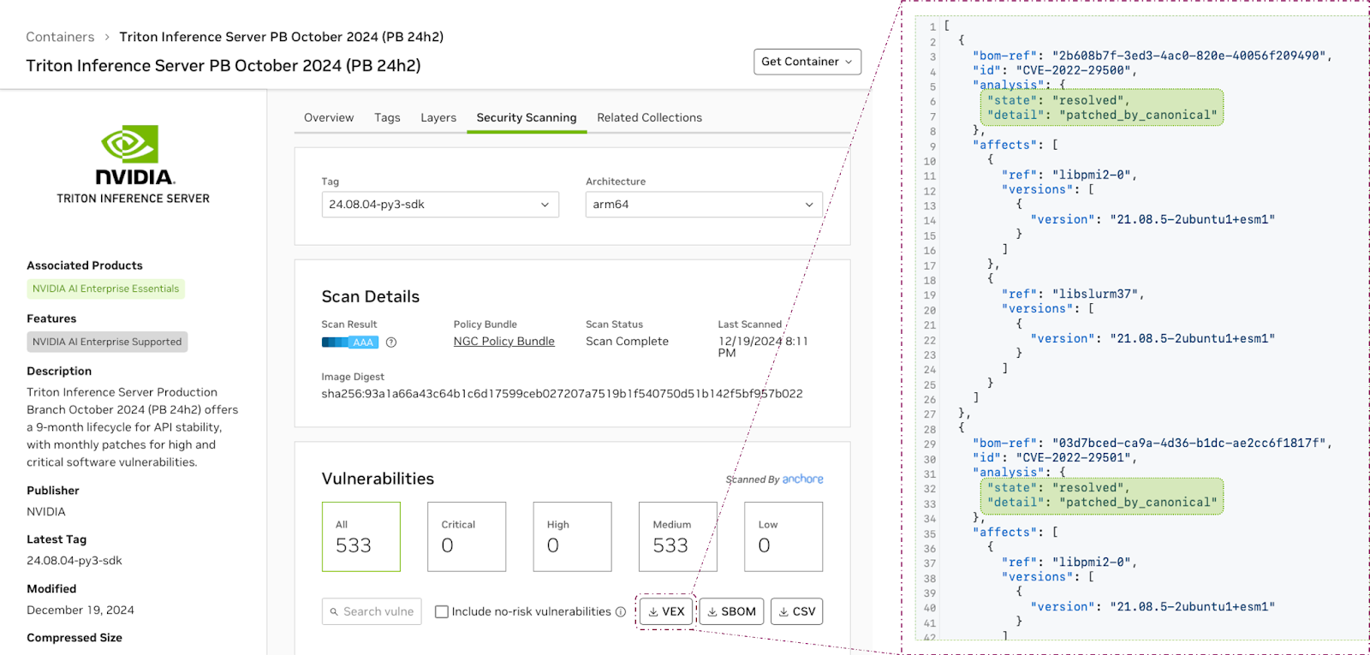
Task: Switch to the Layers tab
Action: tap(438, 117)
